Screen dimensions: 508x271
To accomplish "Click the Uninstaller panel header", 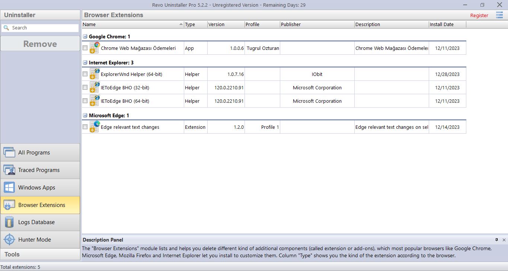I will coord(40,15).
